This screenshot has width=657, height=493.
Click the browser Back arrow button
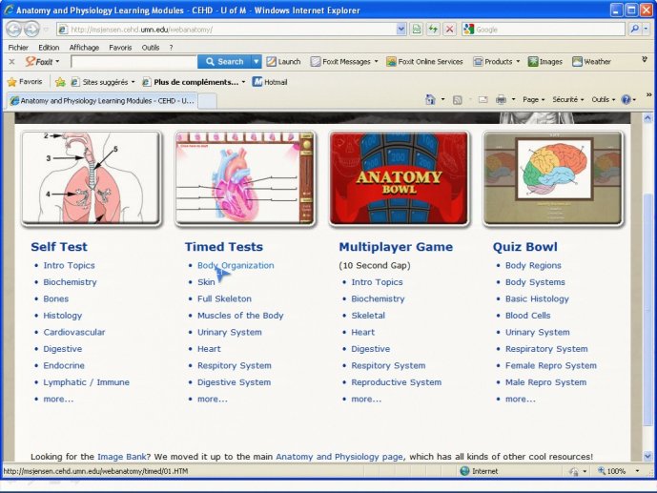tap(13, 30)
